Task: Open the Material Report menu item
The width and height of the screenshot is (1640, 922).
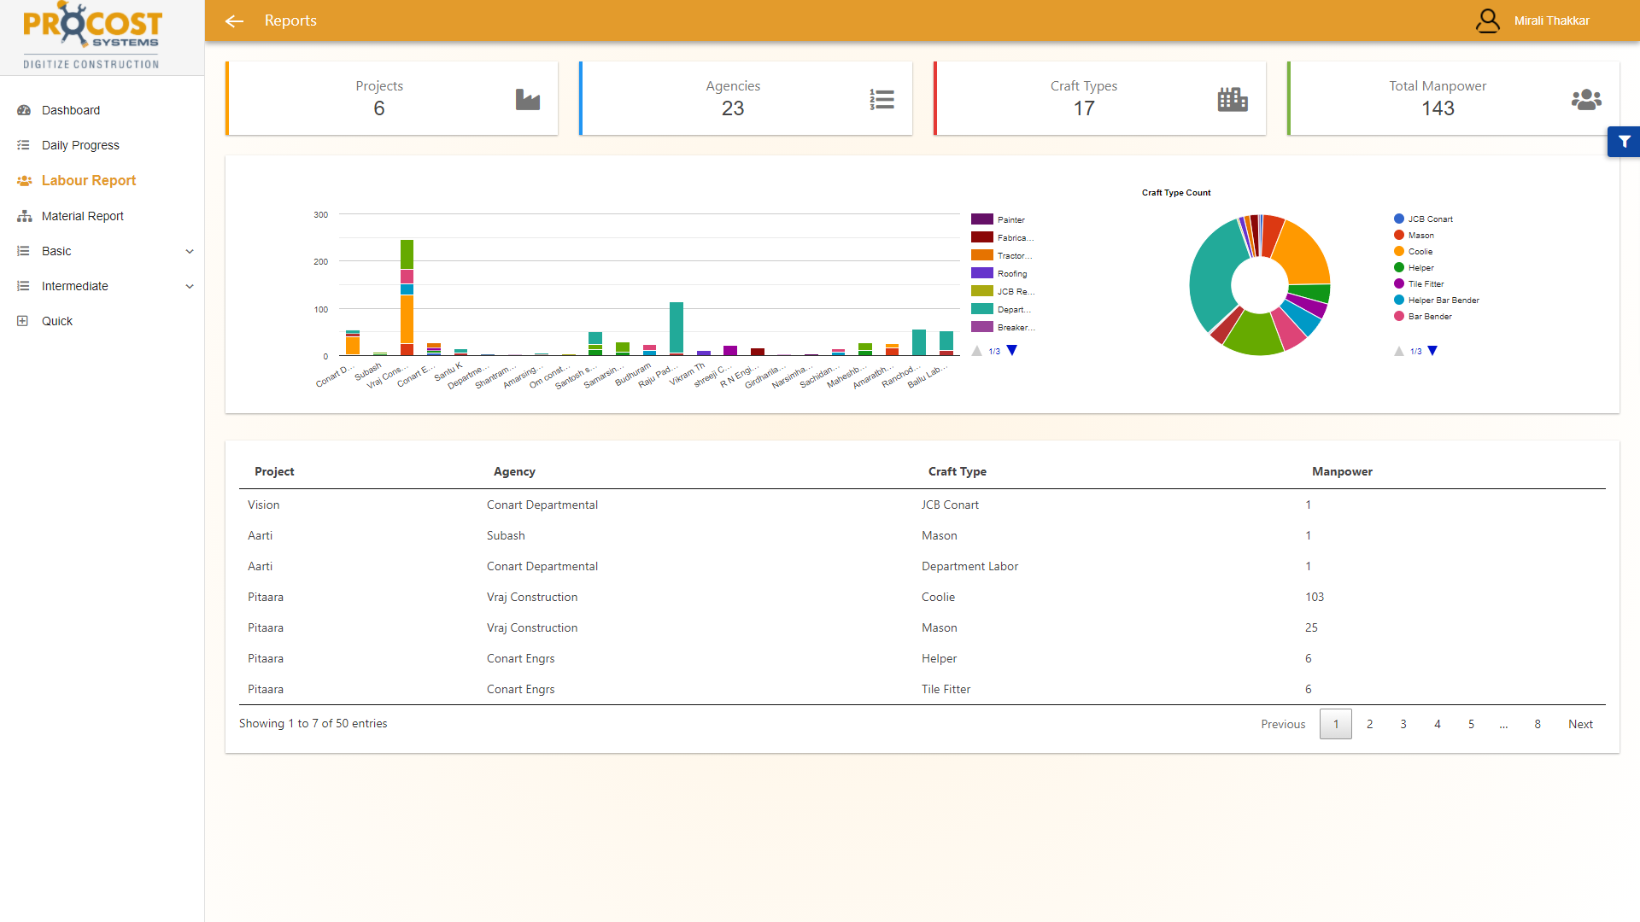Action: pyautogui.click(x=82, y=216)
